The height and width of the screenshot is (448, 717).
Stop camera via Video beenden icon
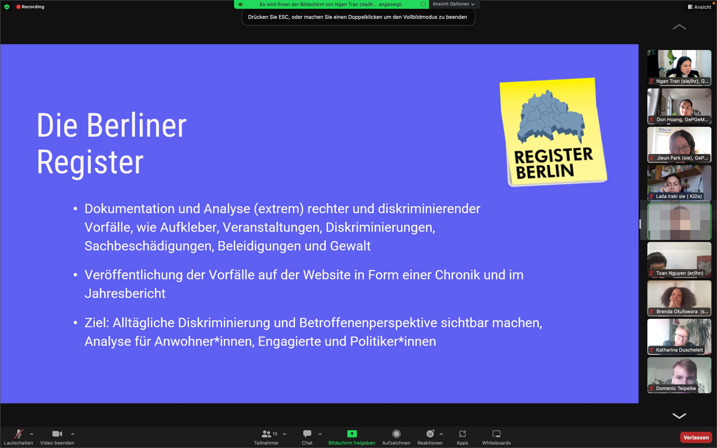[x=57, y=434]
